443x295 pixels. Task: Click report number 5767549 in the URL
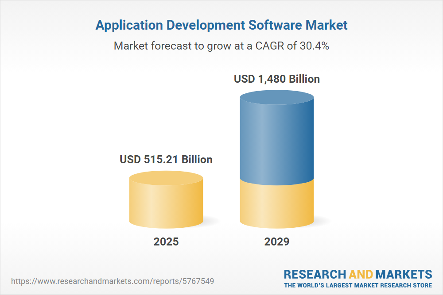pos(202,281)
